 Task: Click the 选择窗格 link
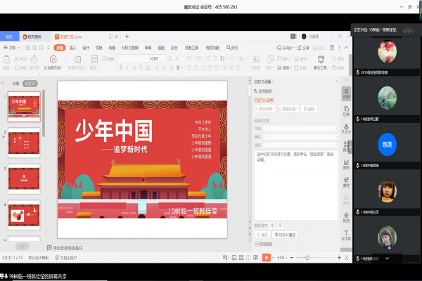268,91
